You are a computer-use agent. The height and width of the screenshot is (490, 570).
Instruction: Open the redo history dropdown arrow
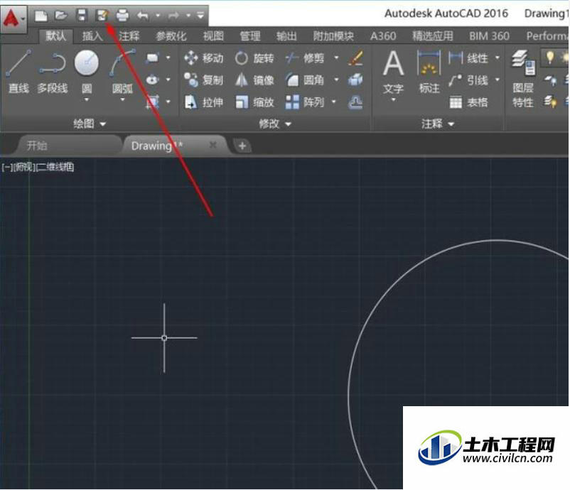pyautogui.click(x=188, y=16)
